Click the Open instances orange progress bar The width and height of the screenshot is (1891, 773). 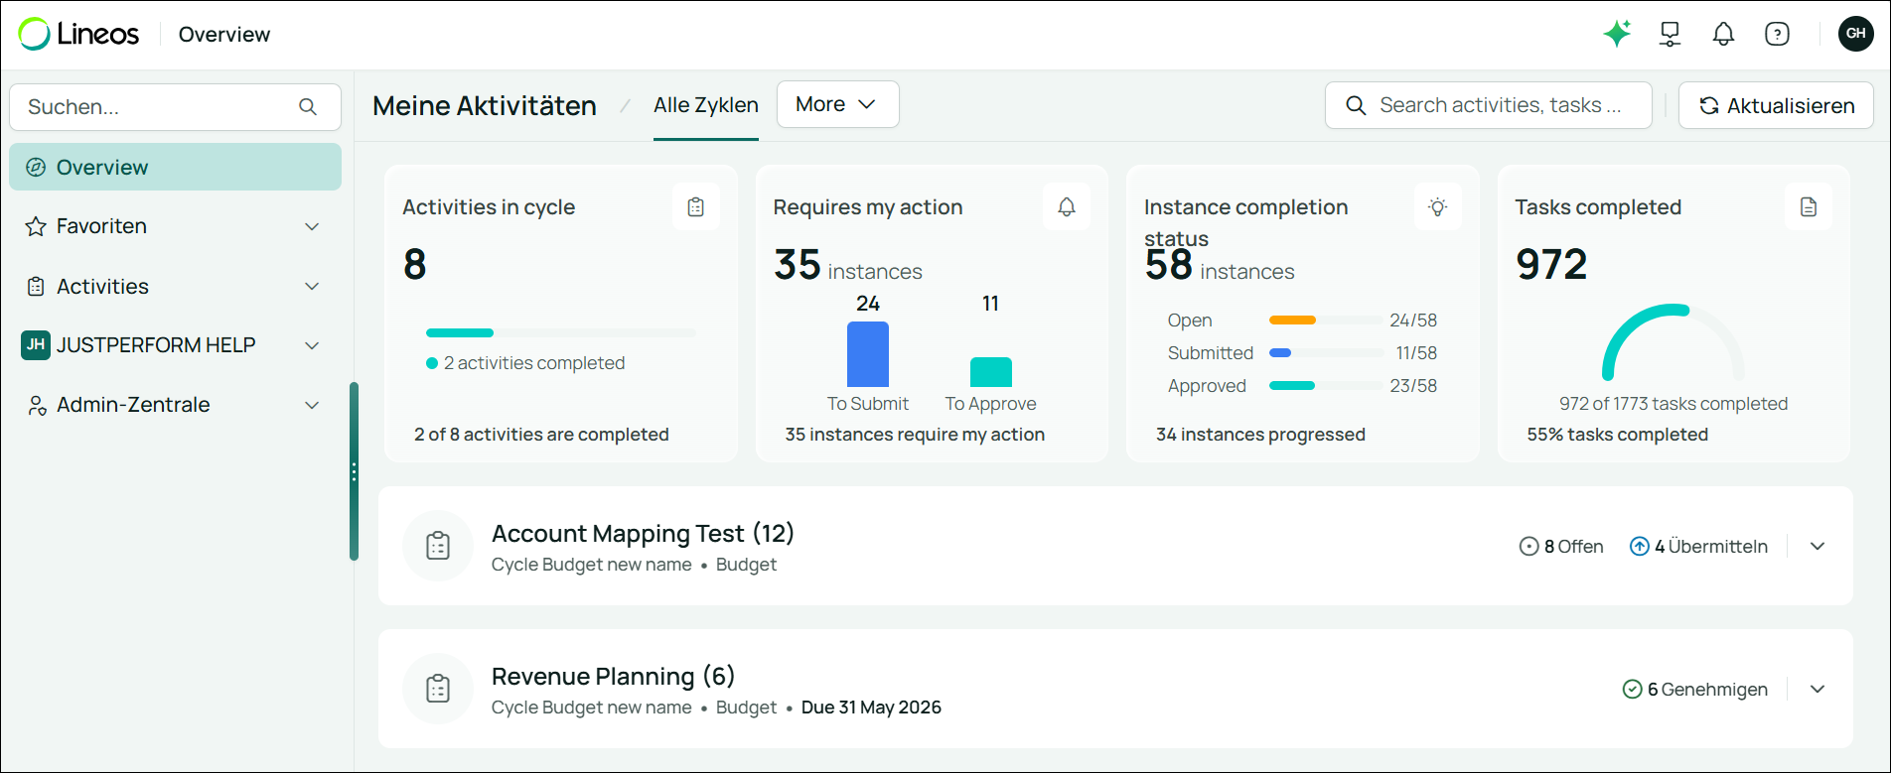click(1326, 321)
